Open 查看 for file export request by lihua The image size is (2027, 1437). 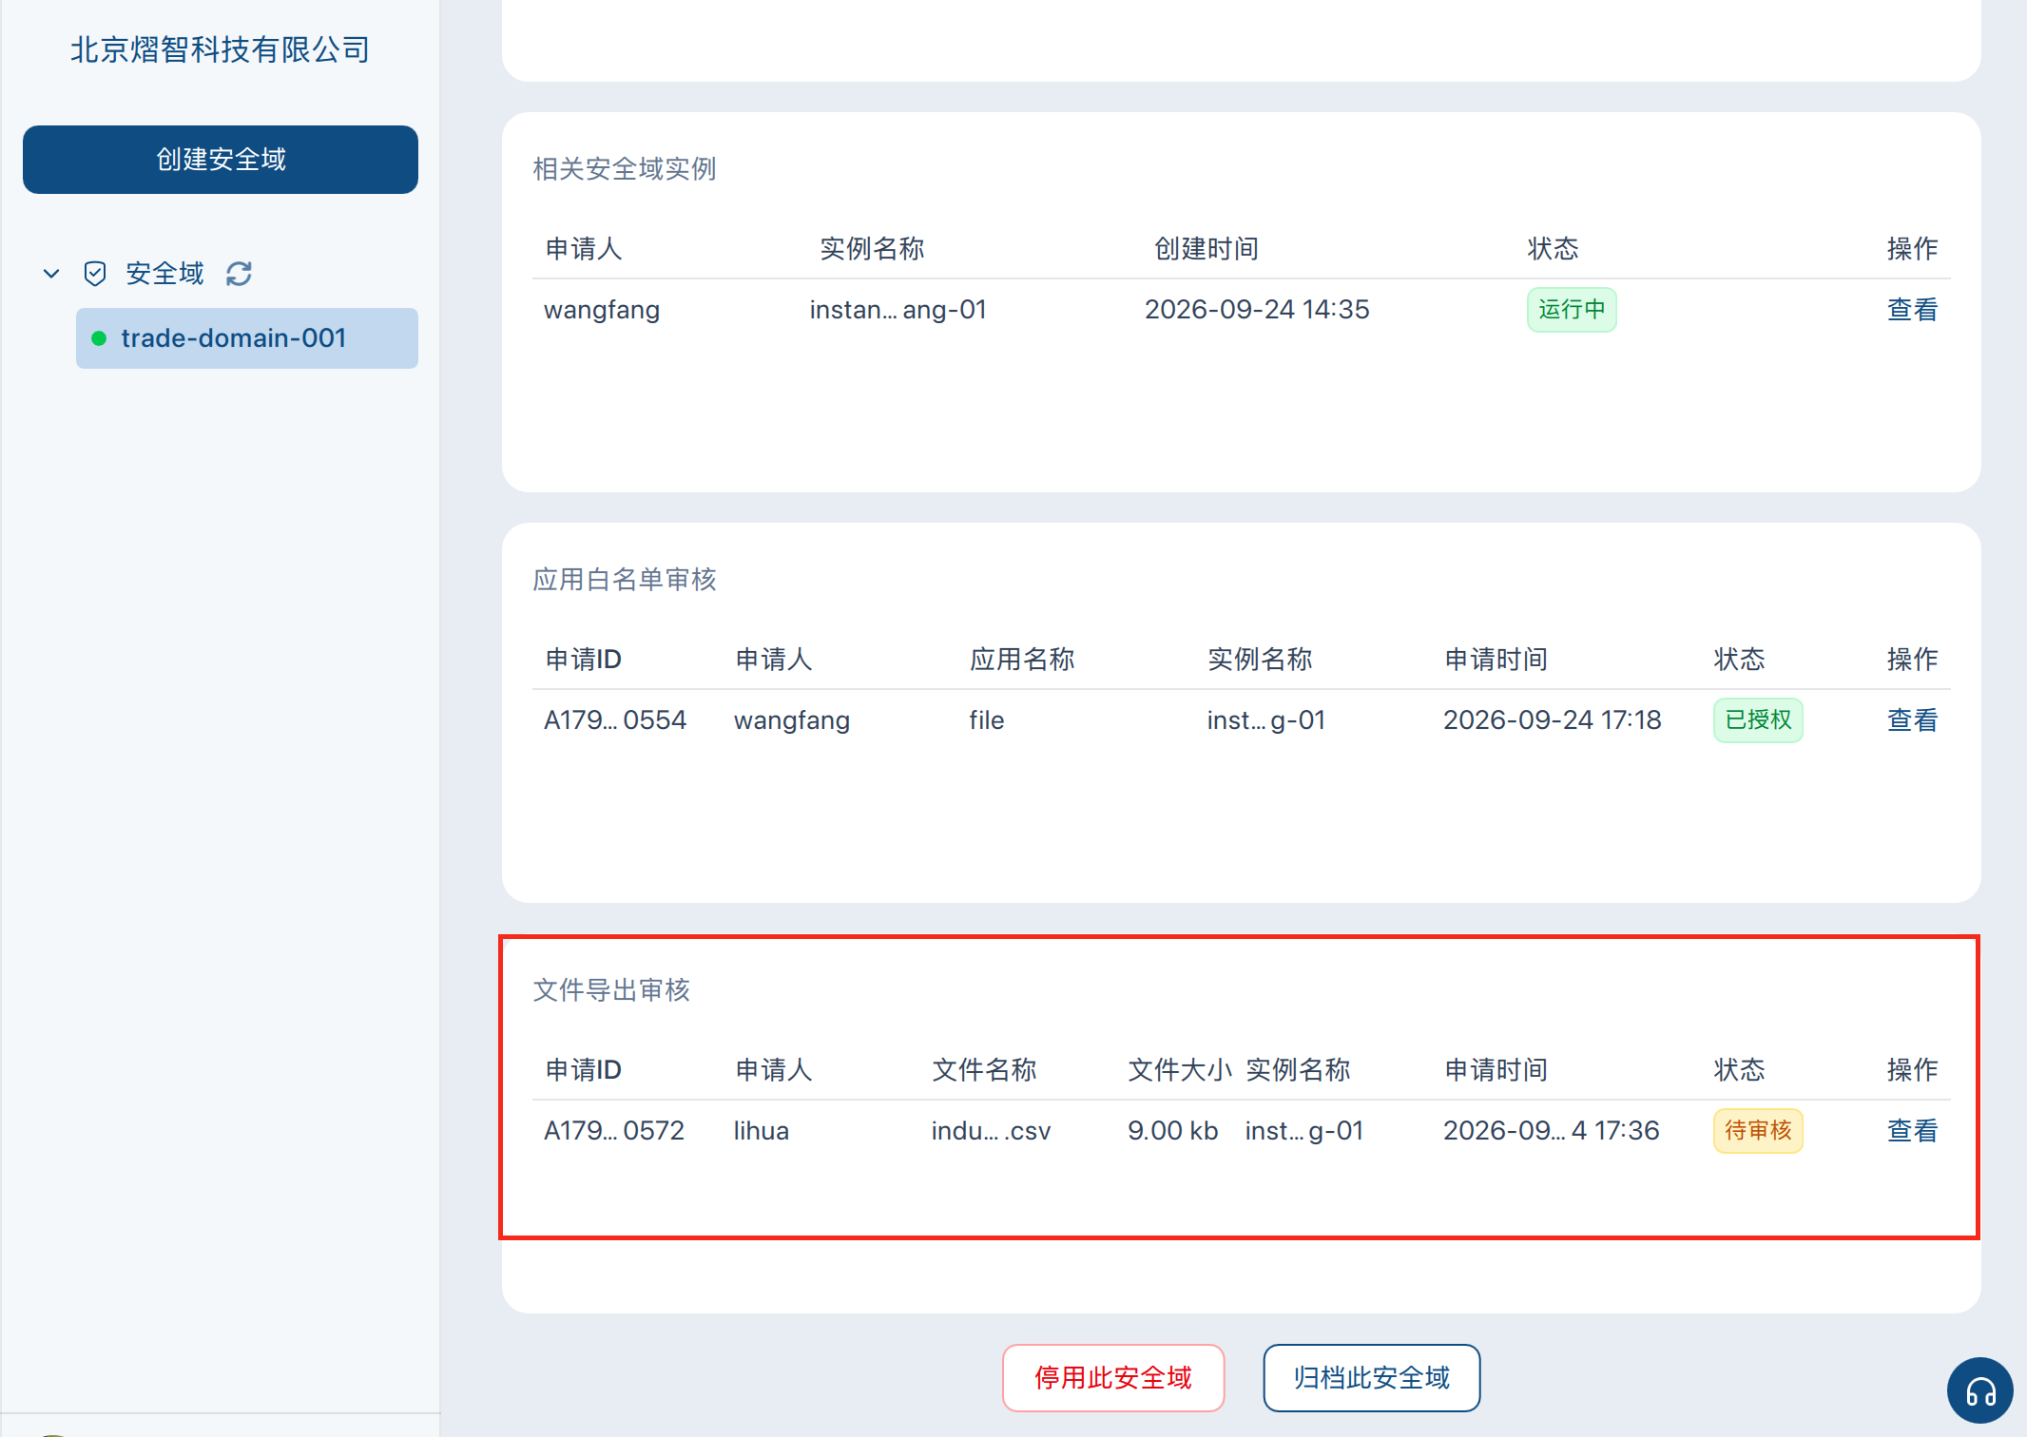(1912, 1131)
